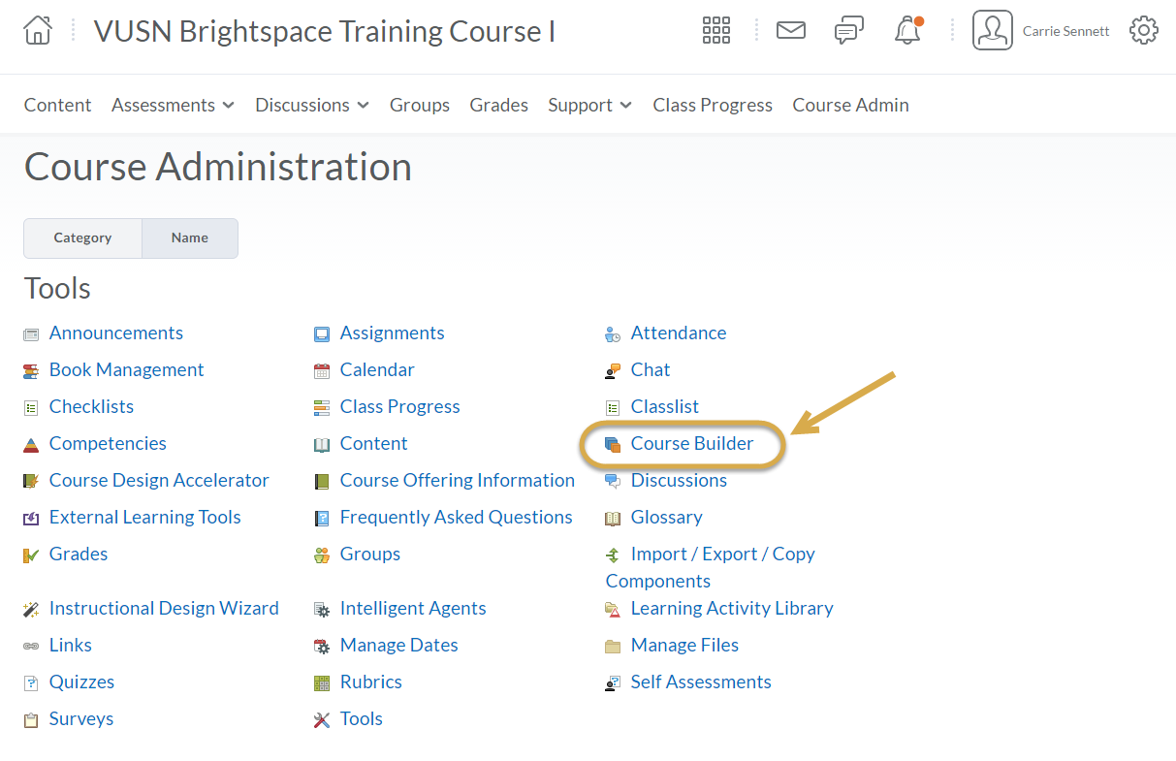Open the Book Management link
This screenshot has width=1176, height=761.
pyautogui.click(x=127, y=369)
